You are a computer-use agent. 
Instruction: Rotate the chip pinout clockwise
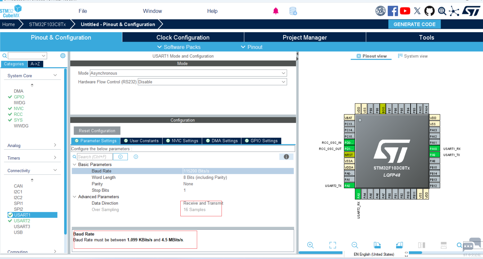tap(377, 245)
